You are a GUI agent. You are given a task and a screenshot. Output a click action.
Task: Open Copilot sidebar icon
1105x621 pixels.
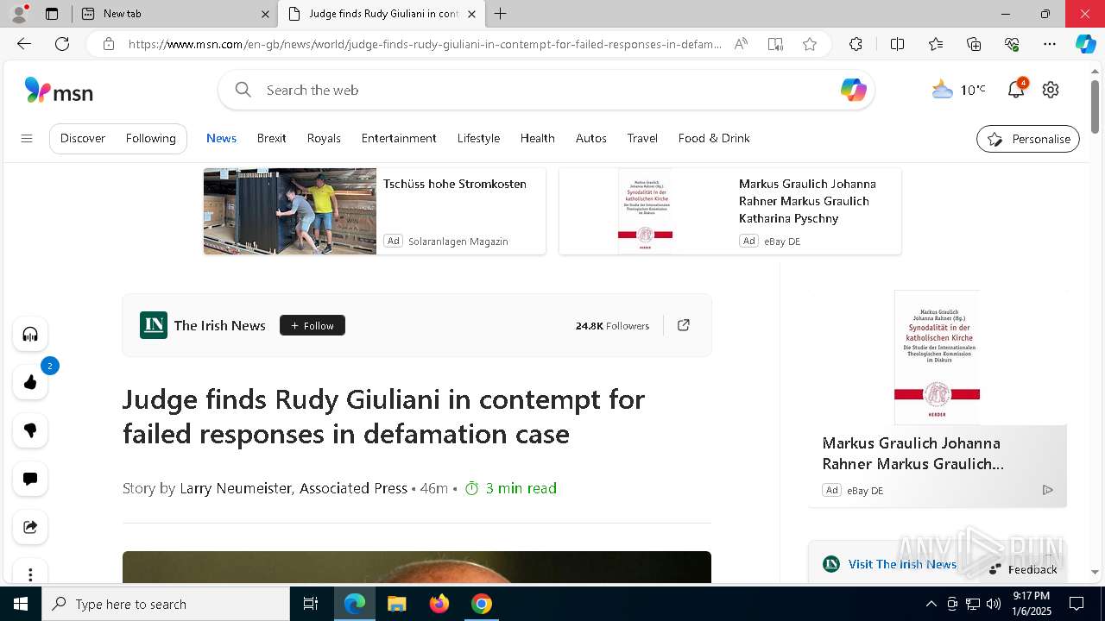1086,44
